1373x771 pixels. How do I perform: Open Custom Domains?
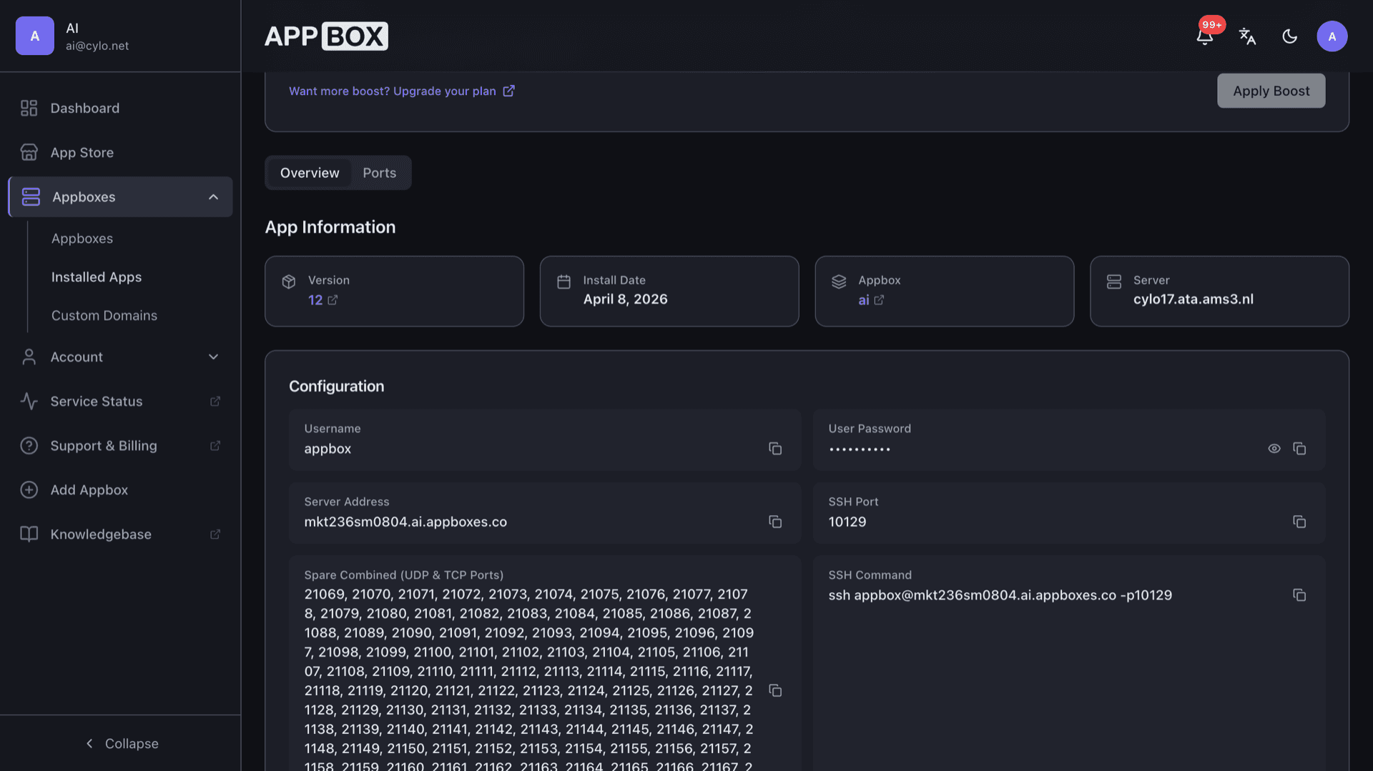[104, 316]
